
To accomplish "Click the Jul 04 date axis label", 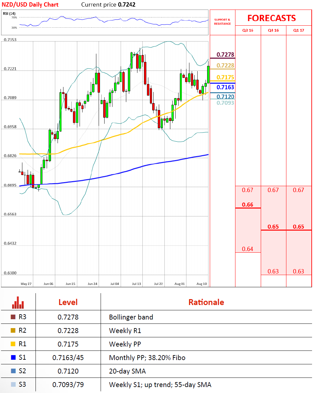I will coord(115,284).
